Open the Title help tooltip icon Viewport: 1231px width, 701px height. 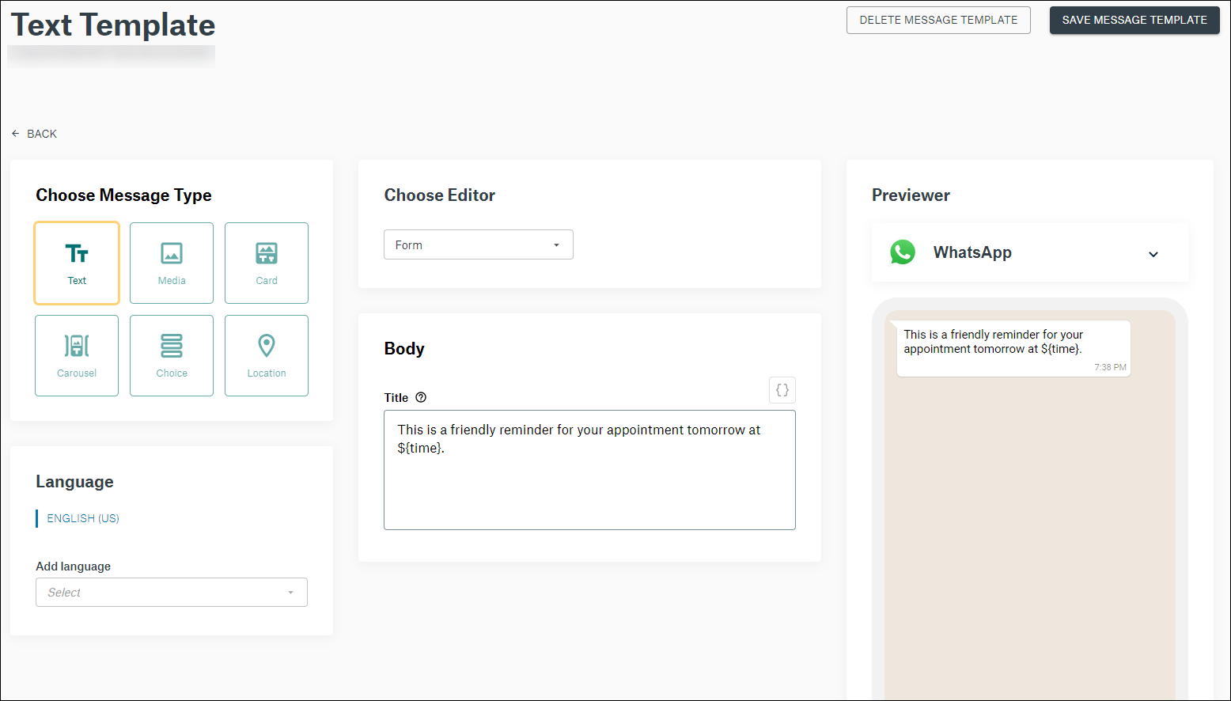(x=420, y=397)
